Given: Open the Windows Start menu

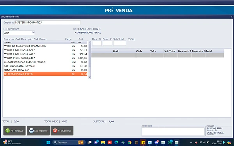Looking at the screenshot, I should (48, 142).
